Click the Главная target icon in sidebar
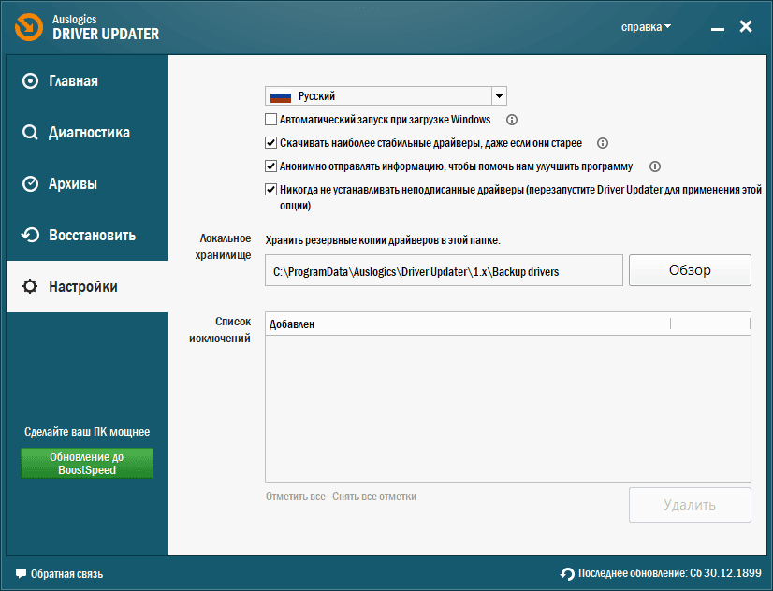The width and height of the screenshot is (773, 591). coord(30,81)
